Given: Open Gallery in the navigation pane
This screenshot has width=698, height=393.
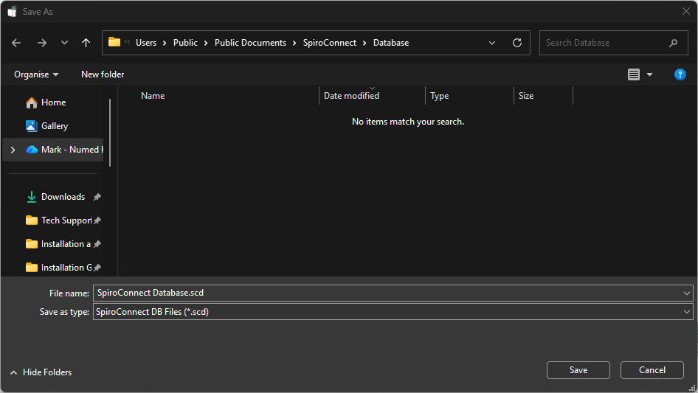Looking at the screenshot, I should click(x=55, y=126).
